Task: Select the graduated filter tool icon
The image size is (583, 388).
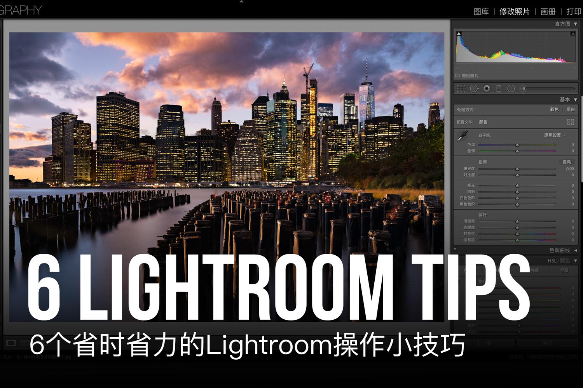Action: pos(499,88)
